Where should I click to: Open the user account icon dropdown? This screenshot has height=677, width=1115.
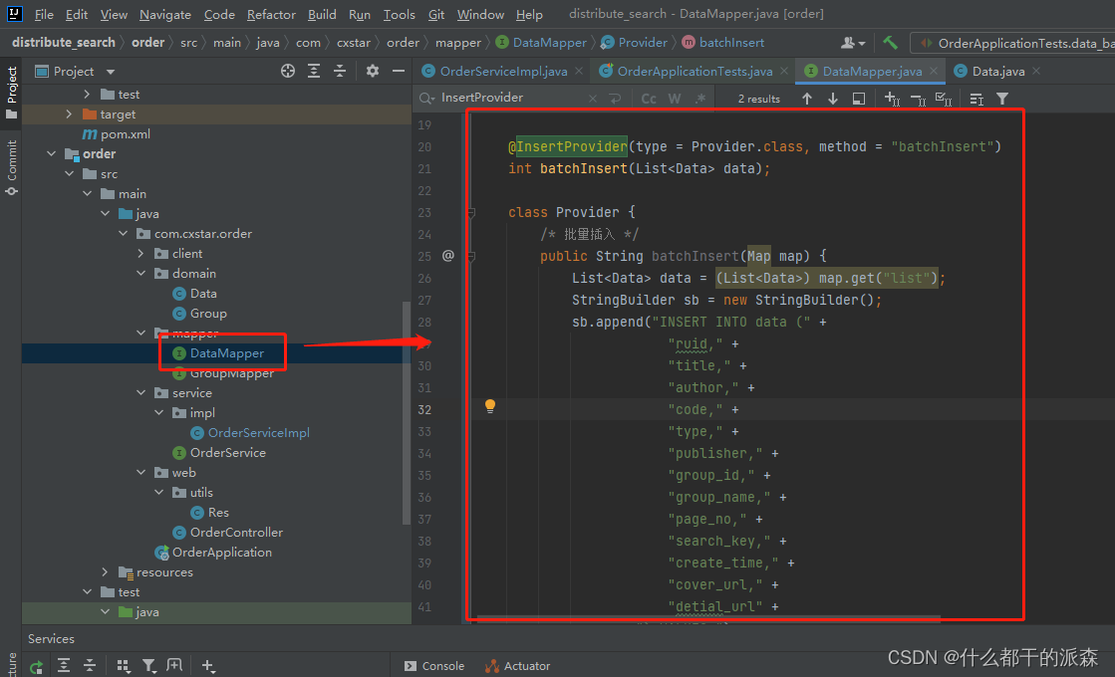pos(853,43)
